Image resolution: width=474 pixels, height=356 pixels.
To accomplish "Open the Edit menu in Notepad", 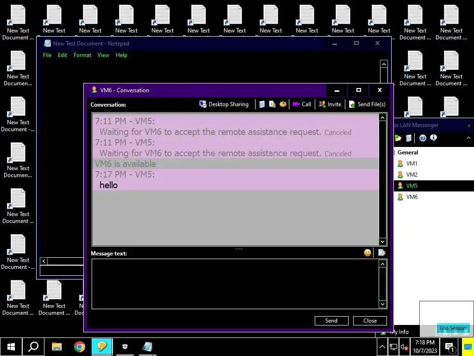I will [62, 55].
